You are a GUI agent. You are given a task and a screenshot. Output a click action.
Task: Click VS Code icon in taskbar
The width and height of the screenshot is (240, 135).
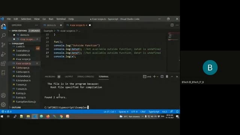pyautogui.click(x=35, y=117)
